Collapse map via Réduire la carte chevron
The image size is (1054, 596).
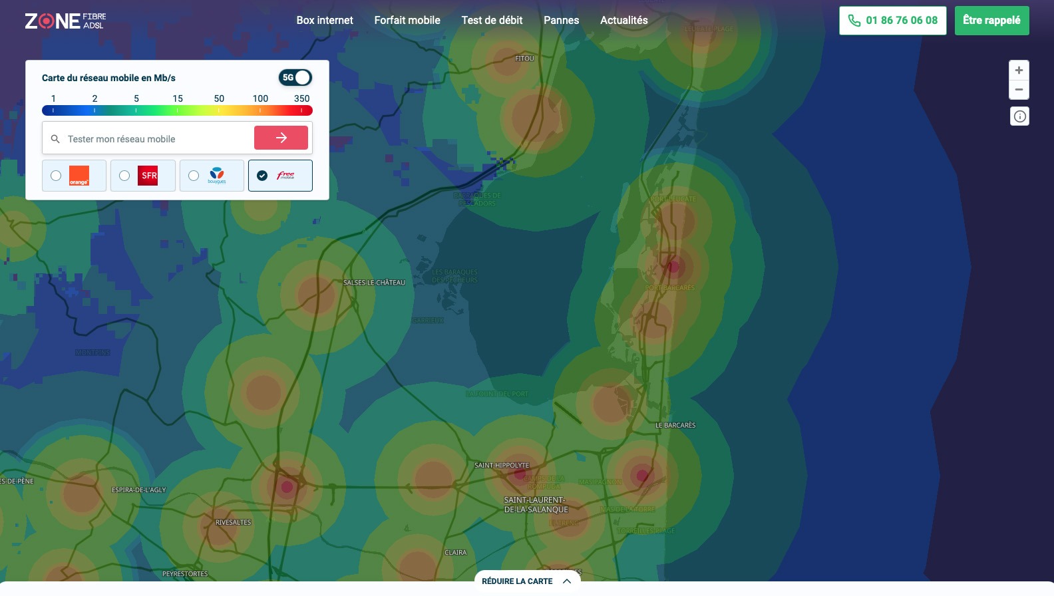pyautogui.click(x=567, y=581)
